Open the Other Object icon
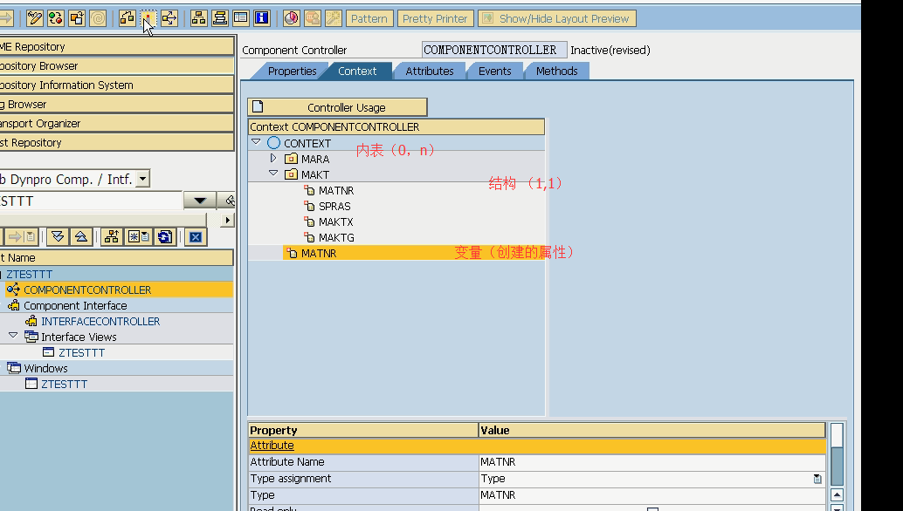 coord(77,18)
